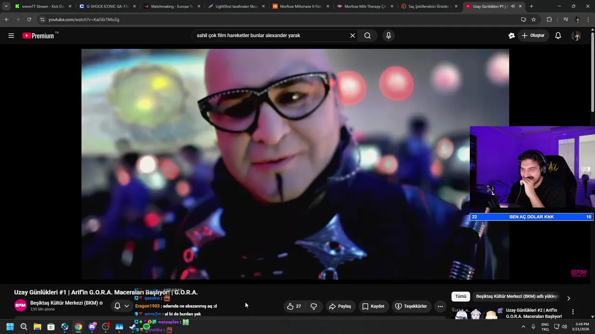
Task: Open tab search dropdown arrow
Action: click(6, 6)
